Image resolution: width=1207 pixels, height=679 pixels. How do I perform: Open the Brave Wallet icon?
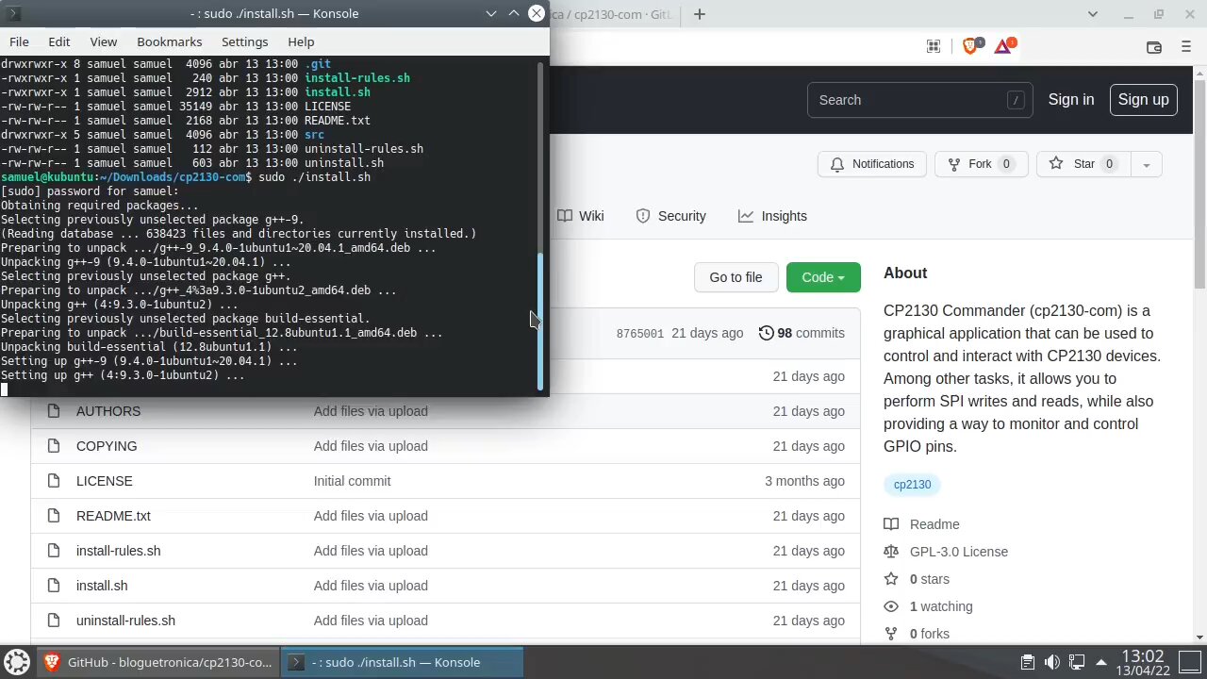coord(1153,47)
